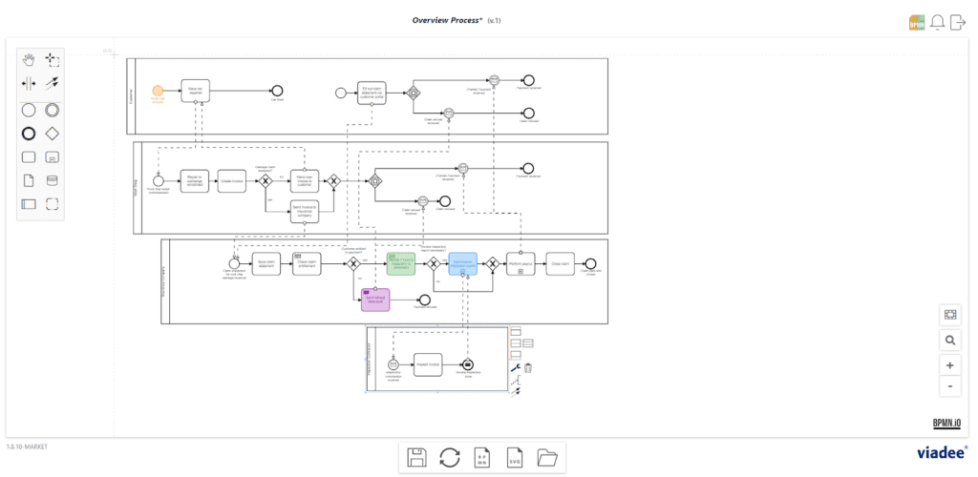Select the 'Inspect invoice' task

428,364
